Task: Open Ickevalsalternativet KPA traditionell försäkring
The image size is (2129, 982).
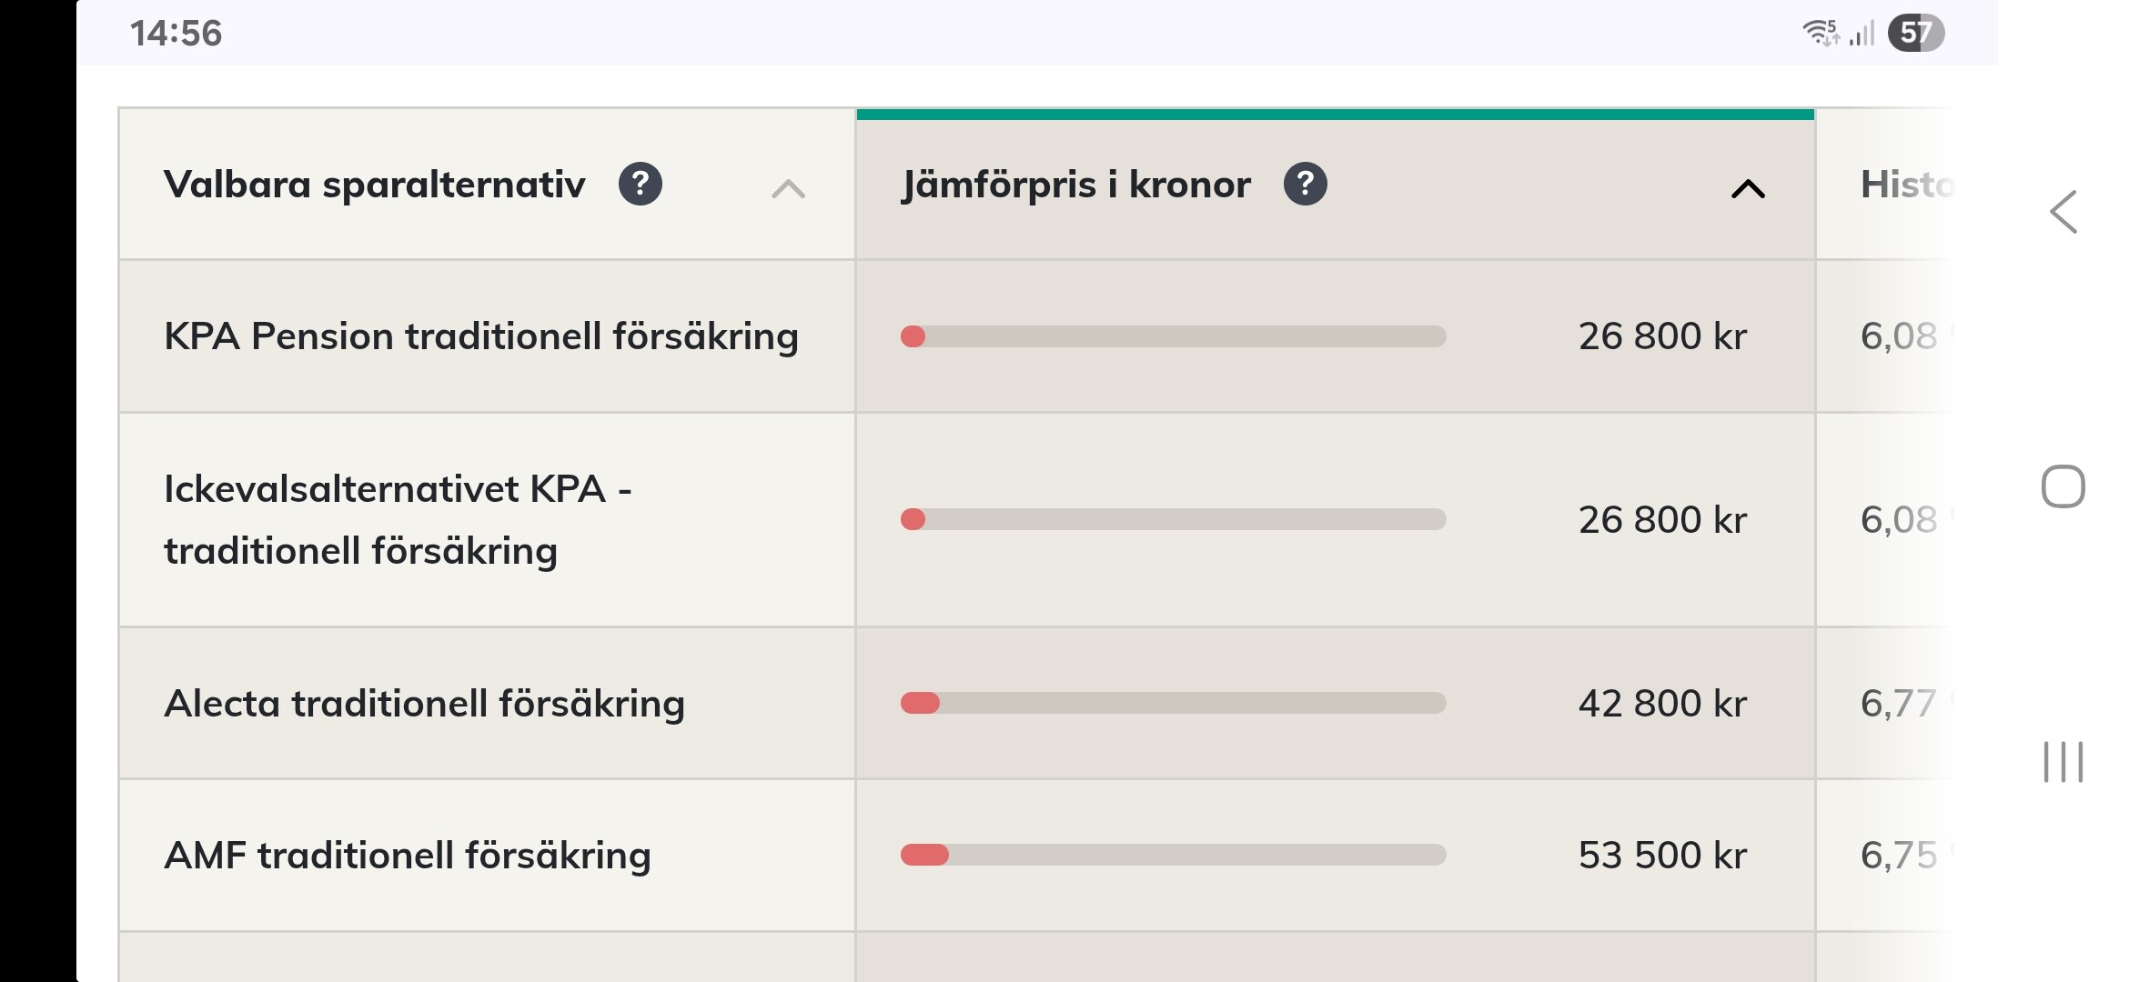Action: [x=398, y=519]
